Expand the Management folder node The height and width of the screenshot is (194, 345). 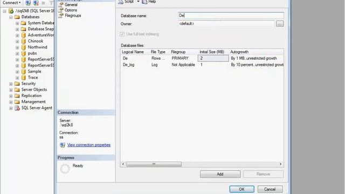(11, 102)
